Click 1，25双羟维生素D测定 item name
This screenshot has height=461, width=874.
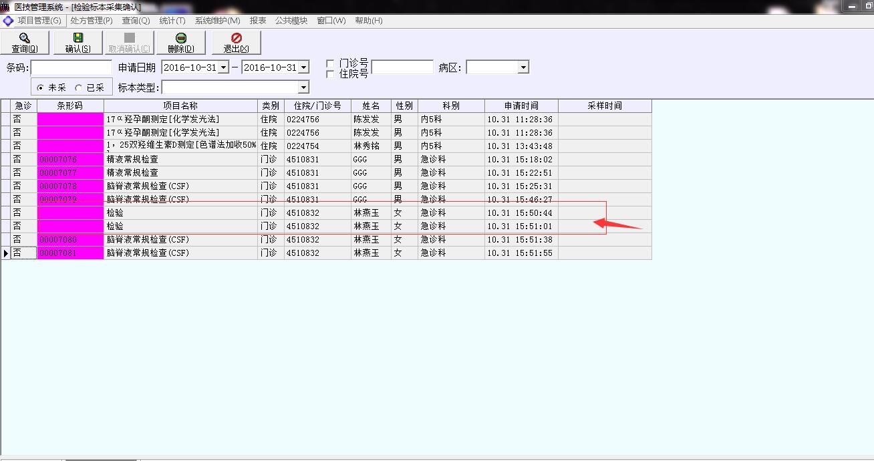[180, 146]
